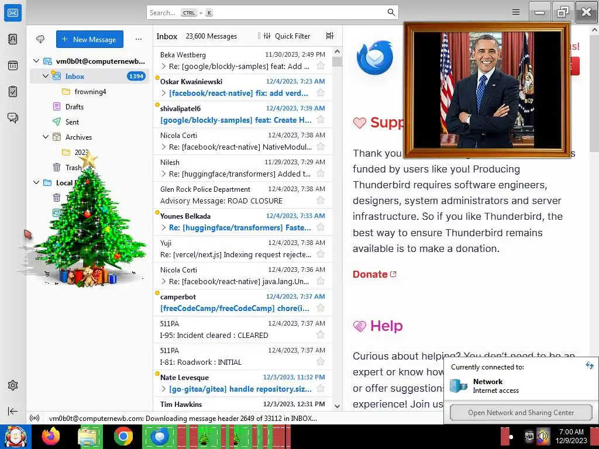Collapse the Local Folders tree
599x449 pixels.
[36, 182]
